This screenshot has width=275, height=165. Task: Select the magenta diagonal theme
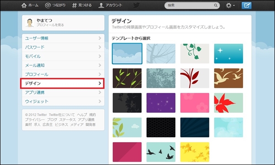click(x=127, y=152)
